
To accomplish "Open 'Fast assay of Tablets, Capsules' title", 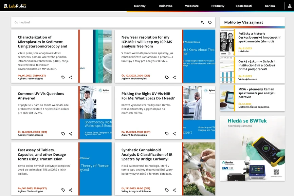I will point(42,154).
